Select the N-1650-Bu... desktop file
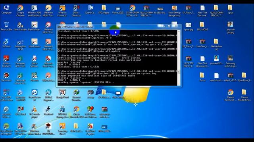The width and height of the screenshot is (254, 142). pos(160,9)
